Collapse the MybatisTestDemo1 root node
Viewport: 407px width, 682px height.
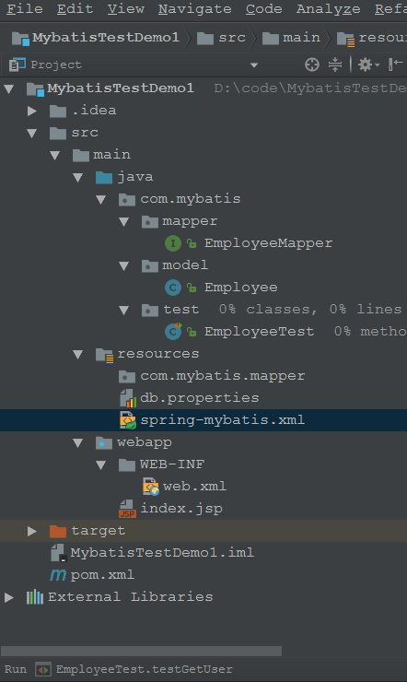[9, 89]
